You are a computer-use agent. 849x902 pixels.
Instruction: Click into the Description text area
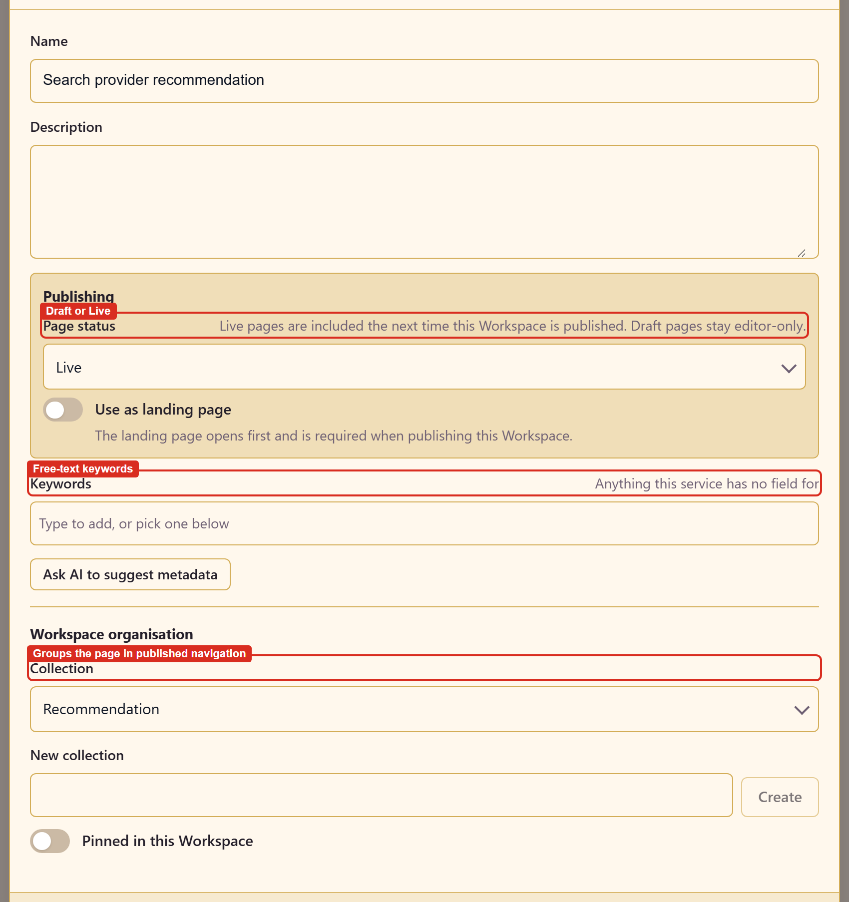click(x=424, y=202)
